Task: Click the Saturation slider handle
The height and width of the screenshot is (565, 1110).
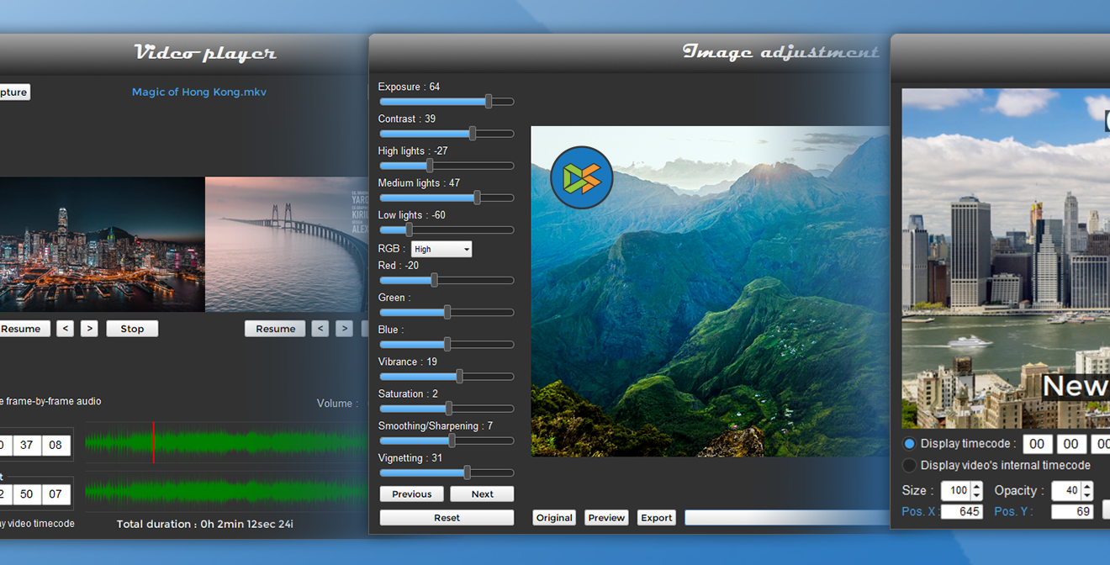Action: pos(449,408)
